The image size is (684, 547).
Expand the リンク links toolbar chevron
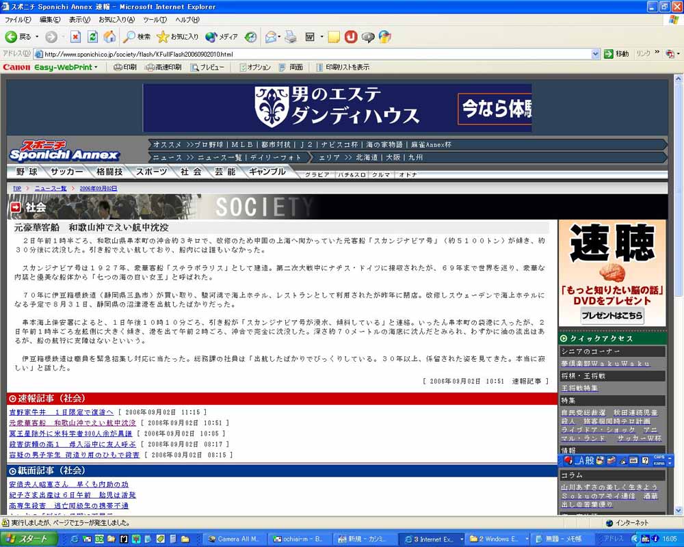pyautogui.click(x=657, y=53)
